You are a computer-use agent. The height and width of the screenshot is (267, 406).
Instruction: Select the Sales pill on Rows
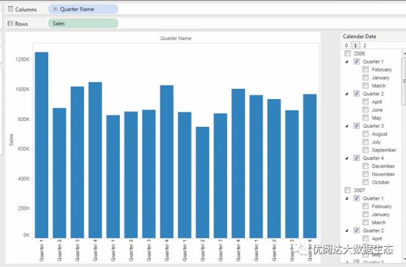click(x=82, y=23)
